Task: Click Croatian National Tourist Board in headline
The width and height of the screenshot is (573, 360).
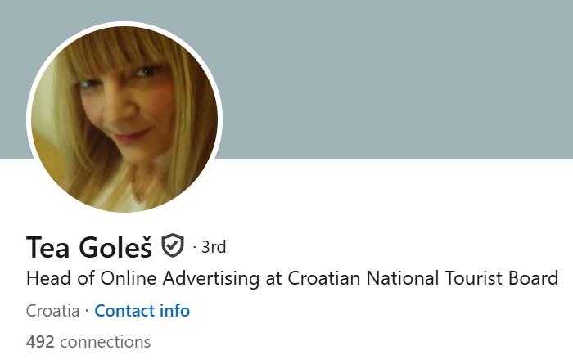Action: (x=423, y=278)
